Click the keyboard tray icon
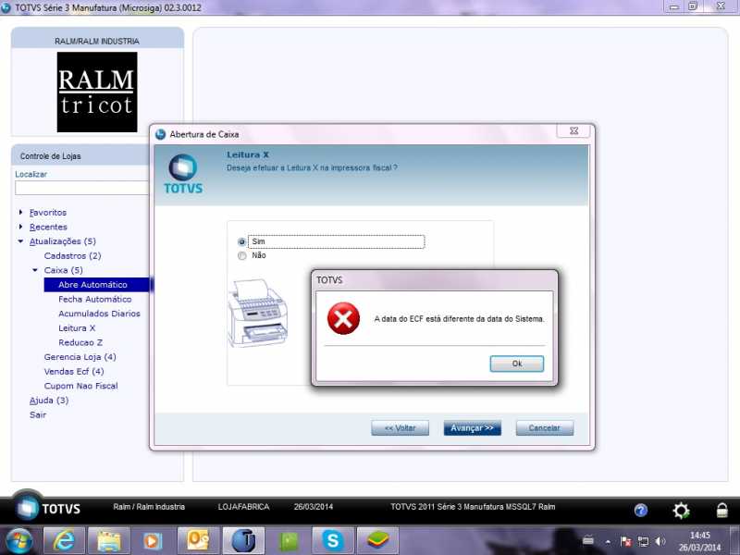 (588, 540)
